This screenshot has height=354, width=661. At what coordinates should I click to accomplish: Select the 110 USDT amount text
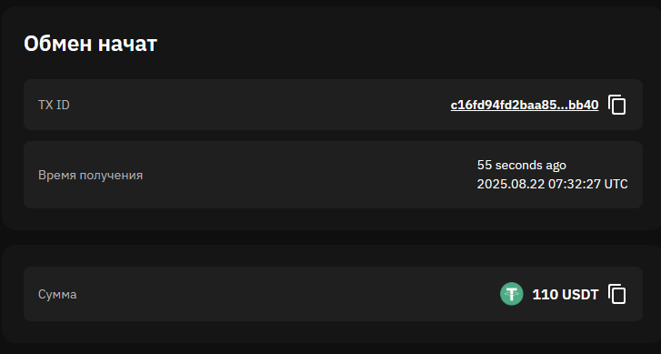(x=566, y=295)
